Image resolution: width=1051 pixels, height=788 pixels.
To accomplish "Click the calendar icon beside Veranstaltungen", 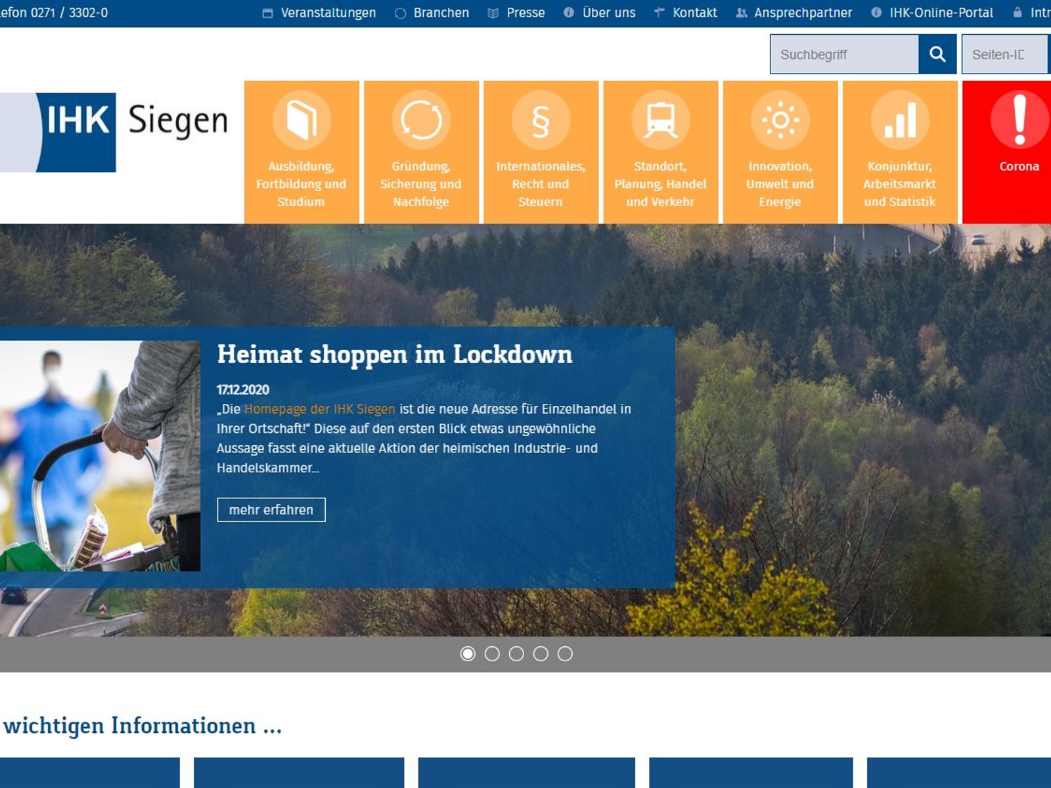I will pyautogui.click(x=267, y=13).
